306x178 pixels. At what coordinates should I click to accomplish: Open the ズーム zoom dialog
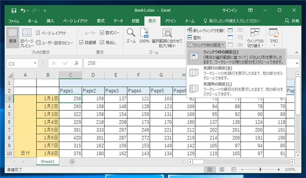[x=131, y=36]
